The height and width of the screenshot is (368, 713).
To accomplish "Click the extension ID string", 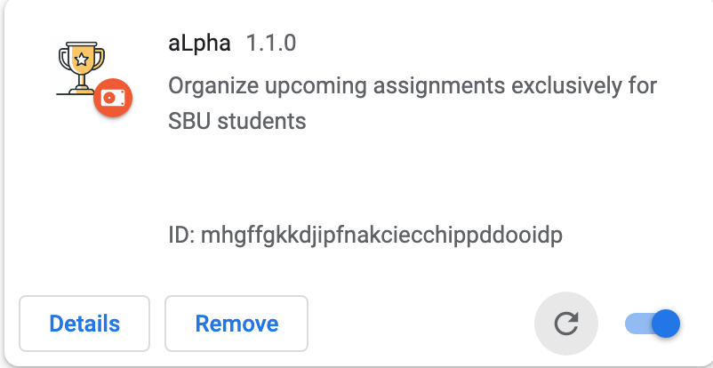I will (x=381, y=236).
